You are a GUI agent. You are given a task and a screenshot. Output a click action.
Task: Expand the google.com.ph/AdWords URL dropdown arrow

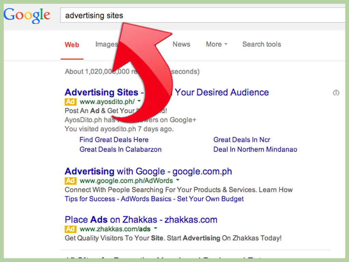pos(178,180)
